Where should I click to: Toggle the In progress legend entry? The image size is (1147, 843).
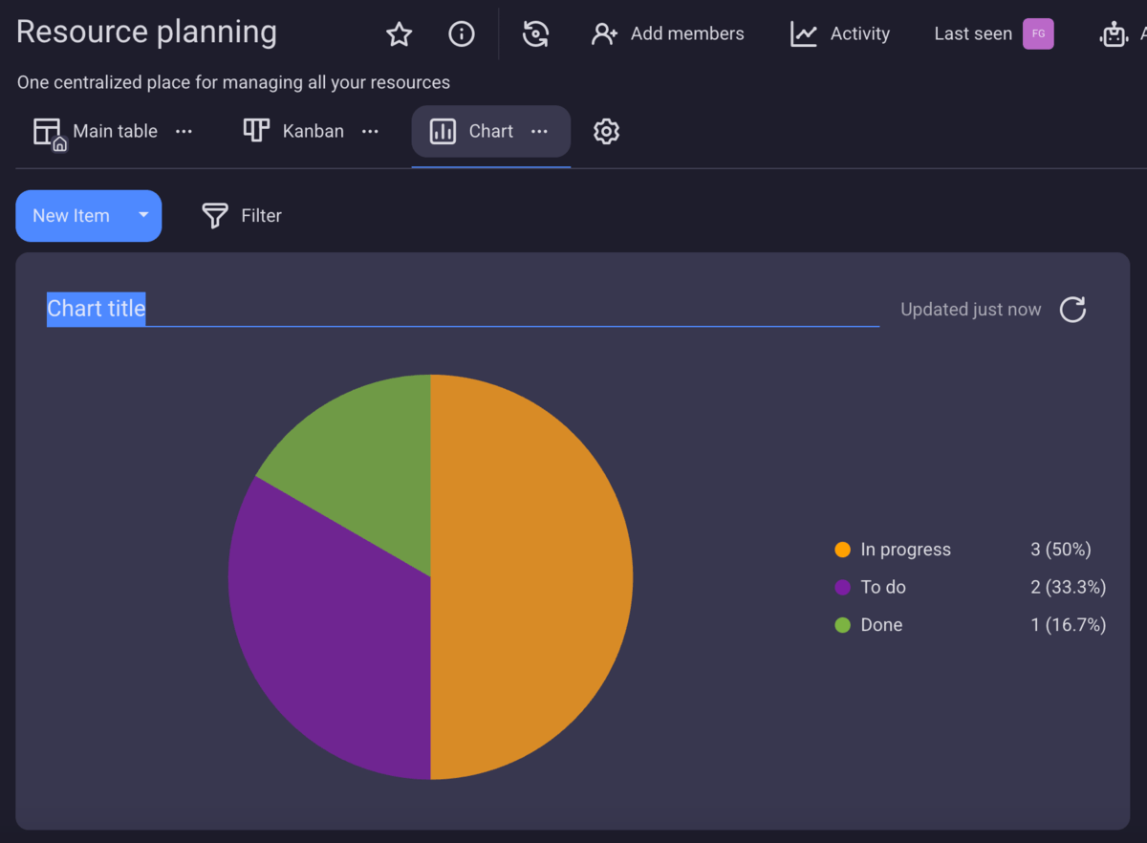[x=904, y=550]
